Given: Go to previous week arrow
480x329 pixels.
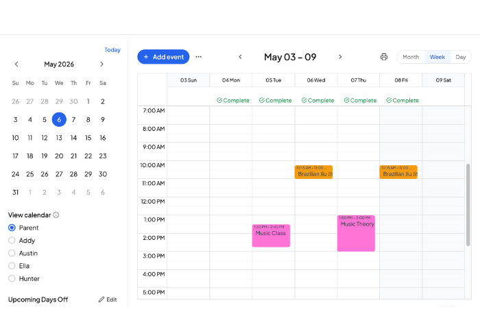Looking at the screenshot, I should point(240,57).
